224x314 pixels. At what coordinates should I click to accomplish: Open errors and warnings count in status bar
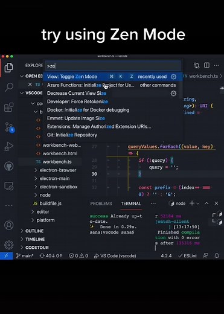point(78,256)
